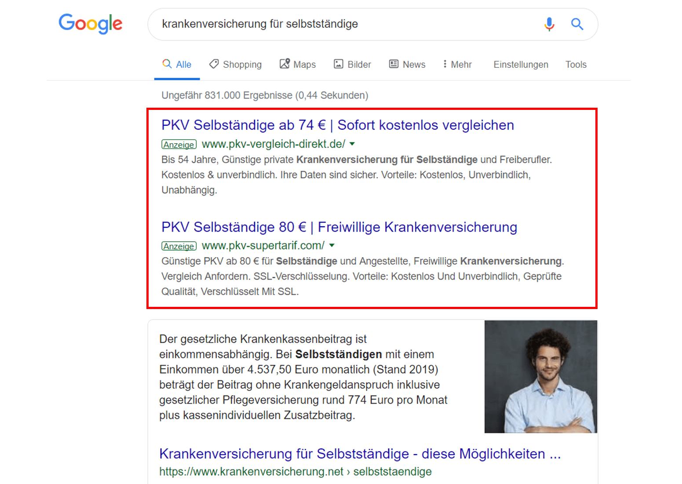Screen dimensions: 682x484
Task: Open ad 'PKV Selbständige 80 €' link
Action: (x=339, y=227)
